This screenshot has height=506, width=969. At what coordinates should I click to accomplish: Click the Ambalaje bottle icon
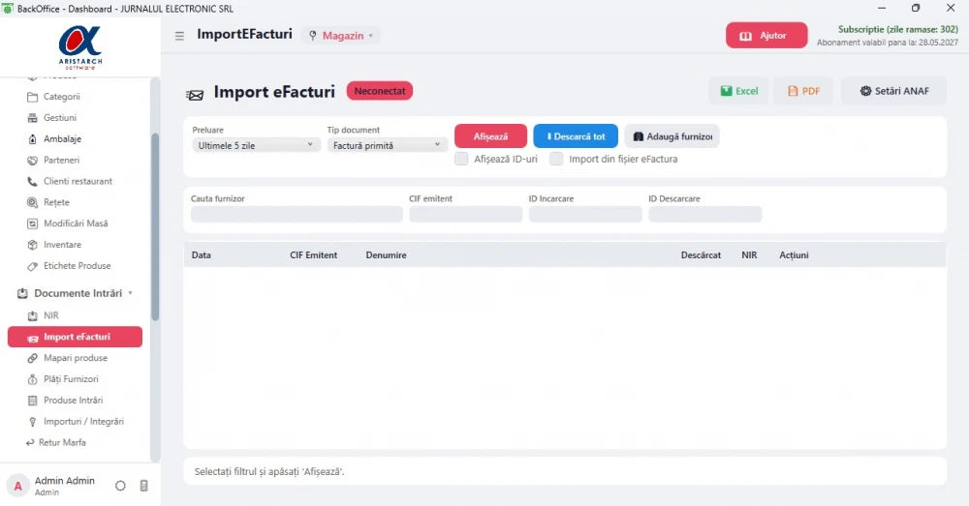coord(32,139)
